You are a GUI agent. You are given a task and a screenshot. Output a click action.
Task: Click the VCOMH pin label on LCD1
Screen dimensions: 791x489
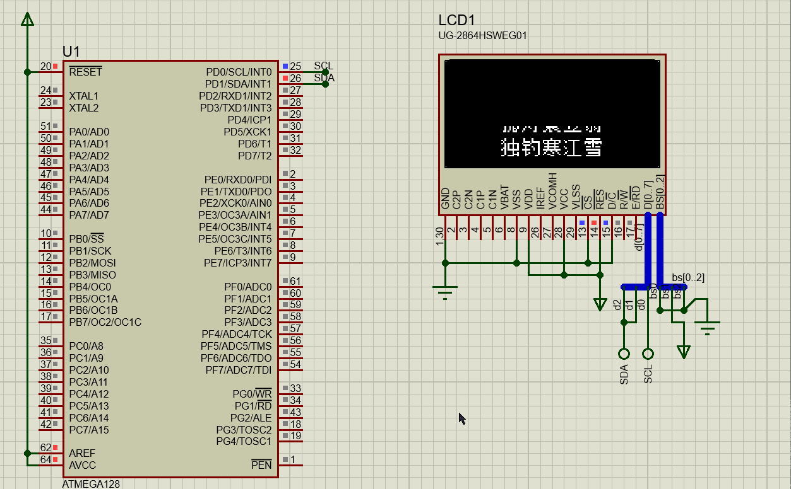click(x=553, y=191)
